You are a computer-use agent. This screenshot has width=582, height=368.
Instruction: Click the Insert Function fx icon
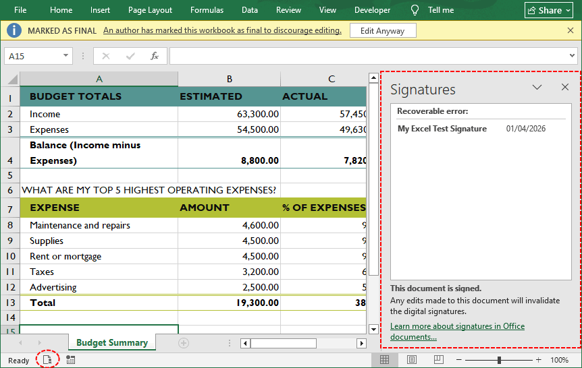pyautogui.click(x=155, y=56)
